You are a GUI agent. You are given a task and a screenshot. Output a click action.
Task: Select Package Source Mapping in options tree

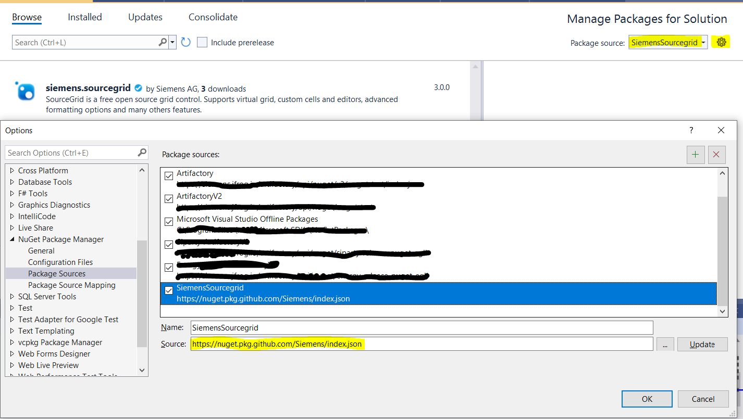[72, 285]
